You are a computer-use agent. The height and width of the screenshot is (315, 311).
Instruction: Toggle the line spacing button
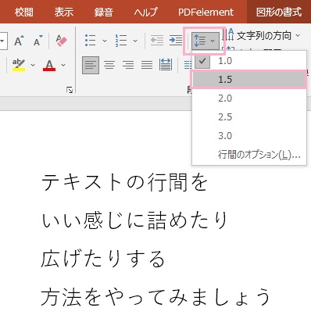pos(205,41)
